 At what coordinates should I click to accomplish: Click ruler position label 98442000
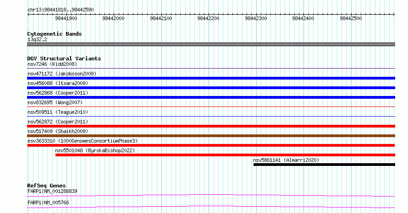(x=113, y=18)
